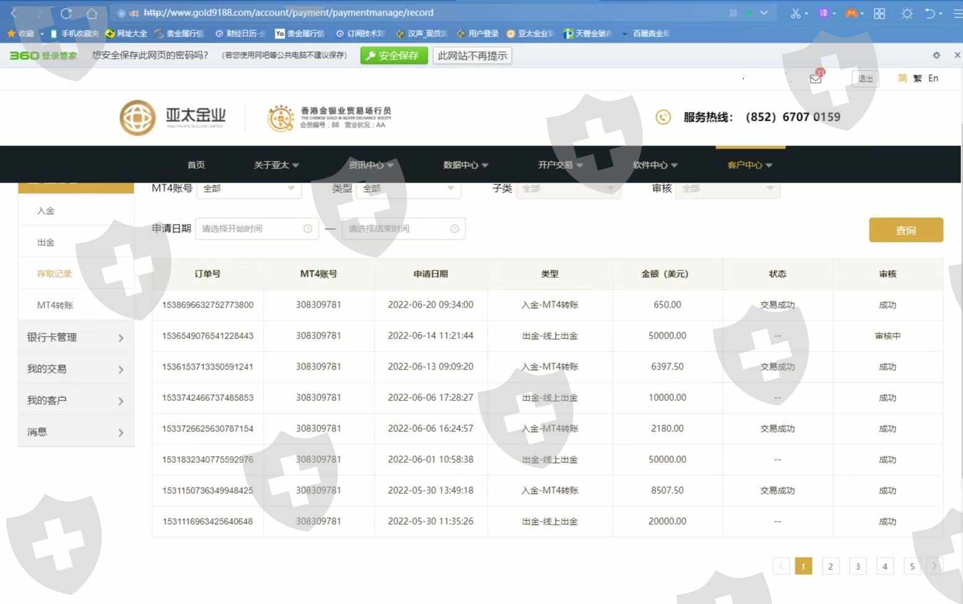
Task: Click the scissors screenshot tool icon
Action: [795, 13]
